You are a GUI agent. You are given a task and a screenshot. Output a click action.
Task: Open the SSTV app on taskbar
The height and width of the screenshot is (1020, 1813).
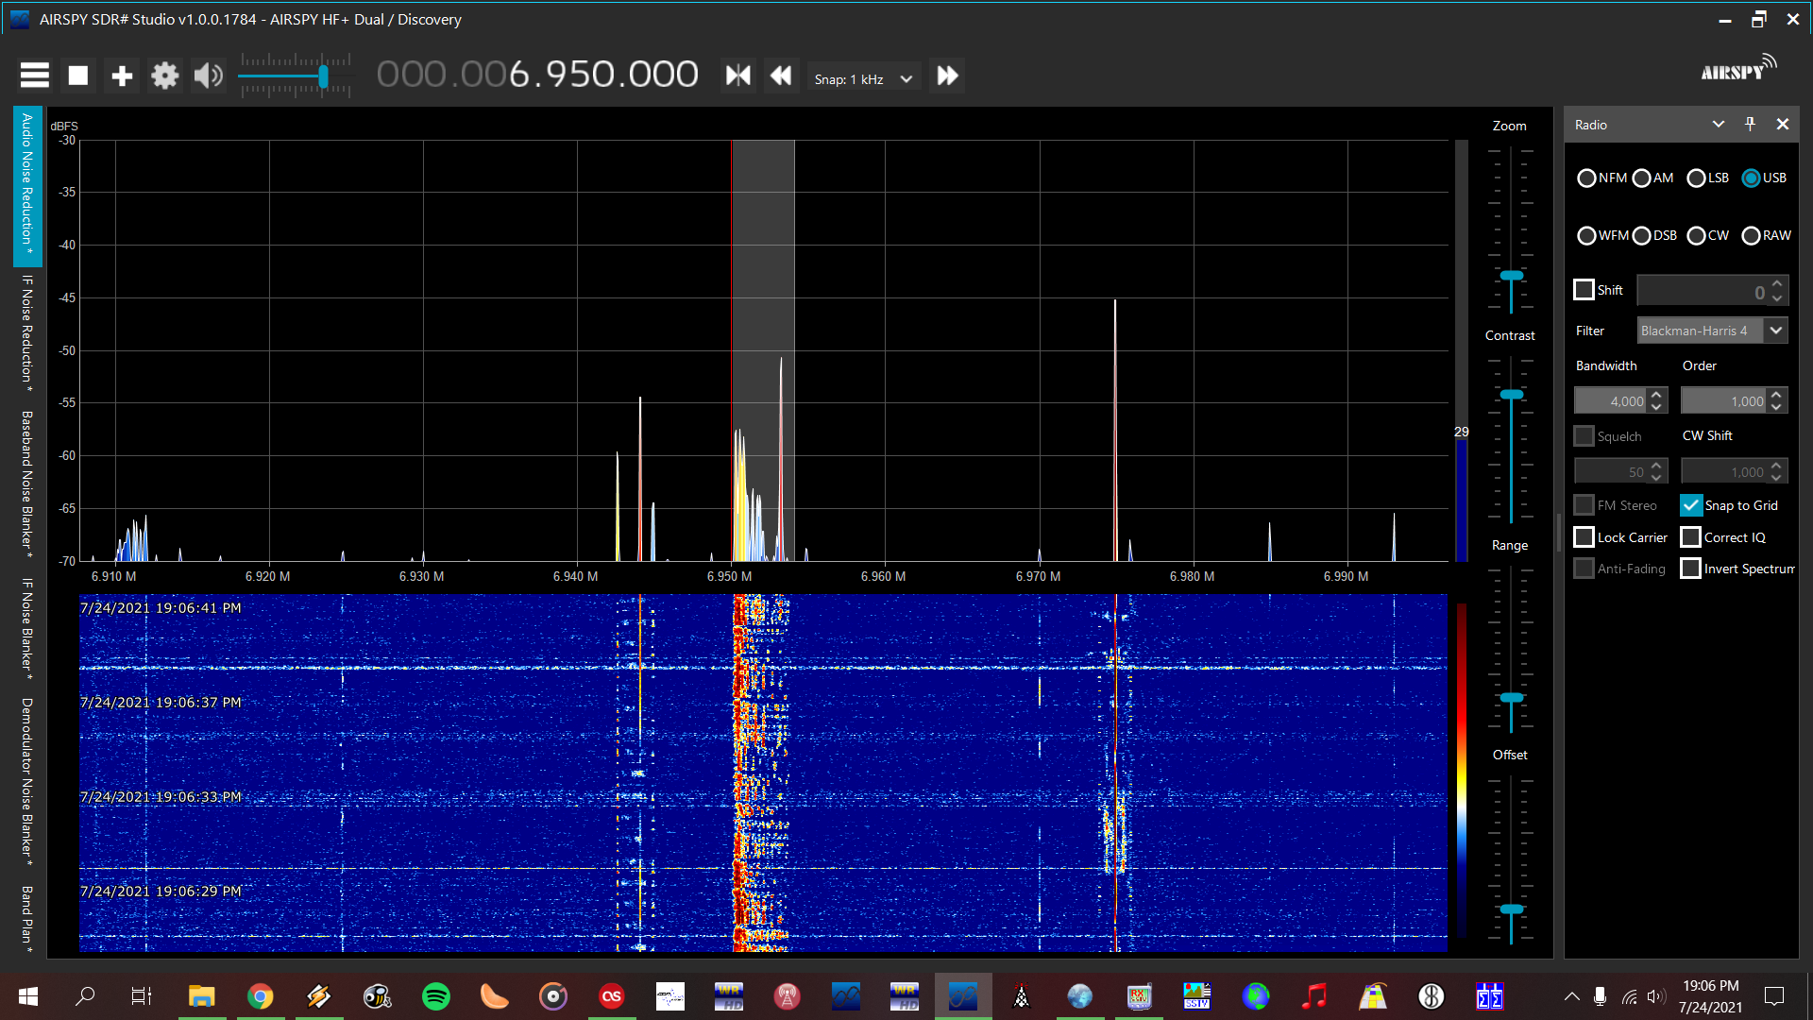click(1197, 996)
